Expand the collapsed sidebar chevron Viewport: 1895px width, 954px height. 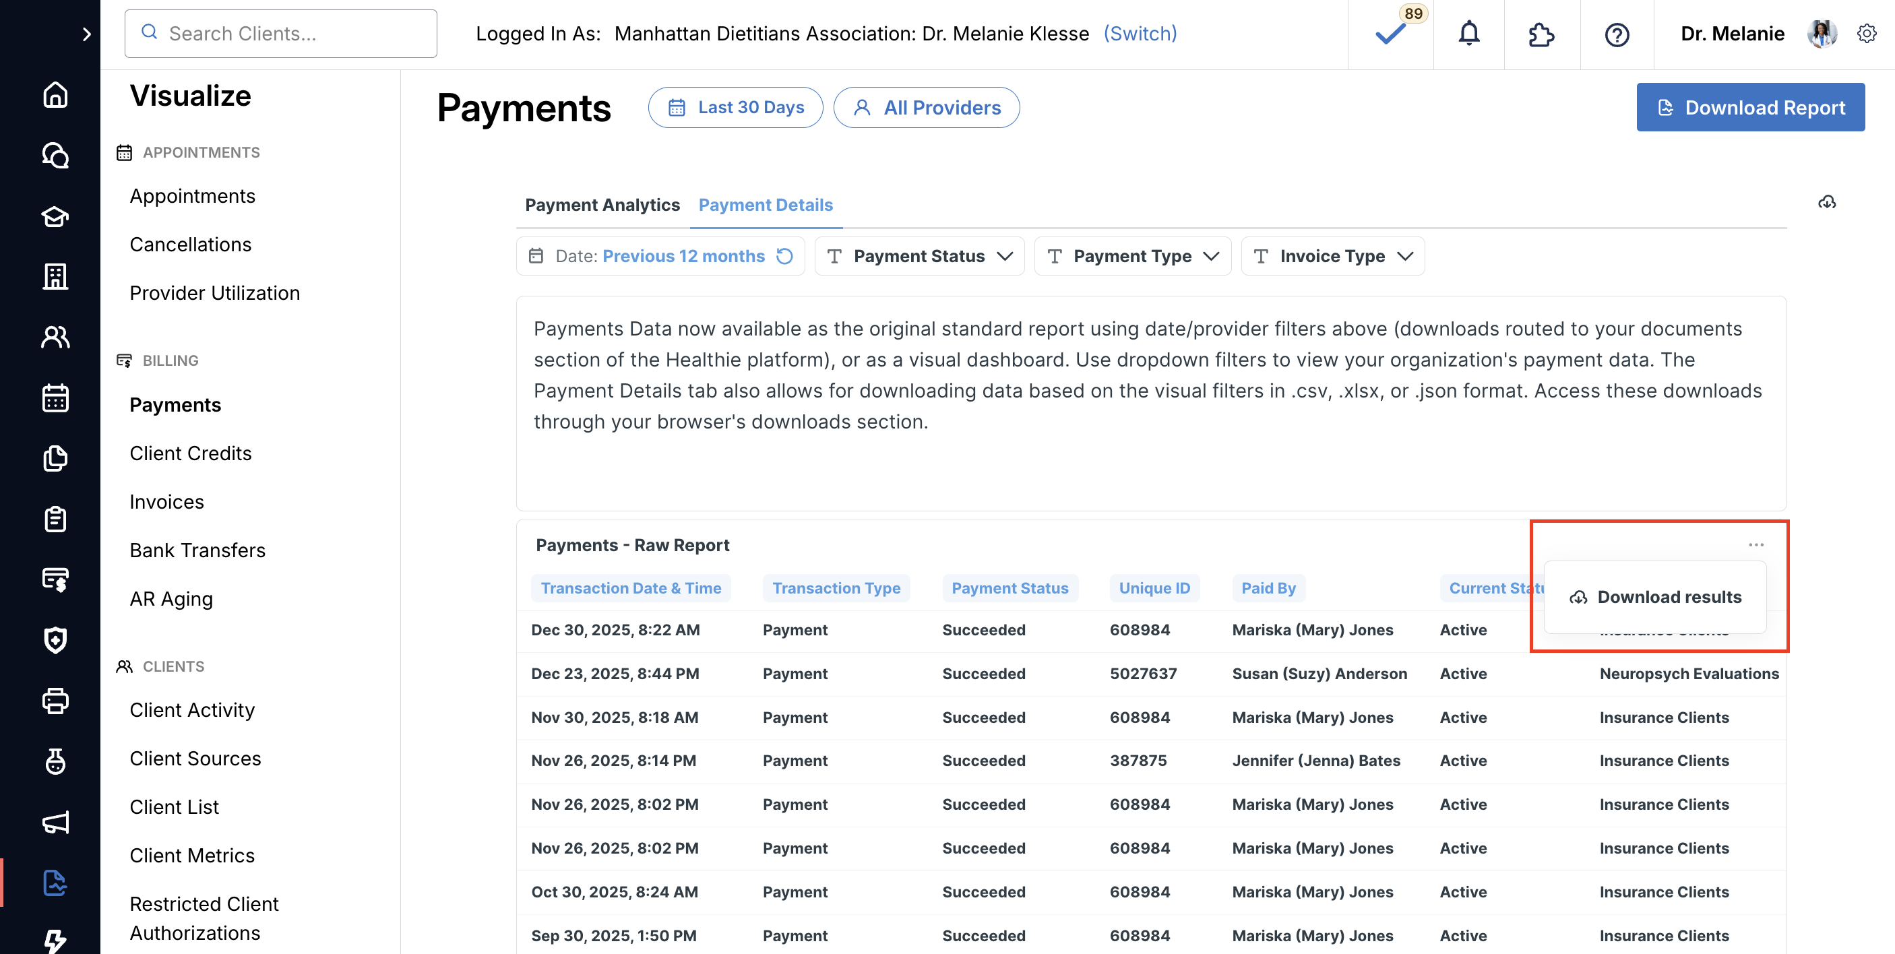coord(86,34)
